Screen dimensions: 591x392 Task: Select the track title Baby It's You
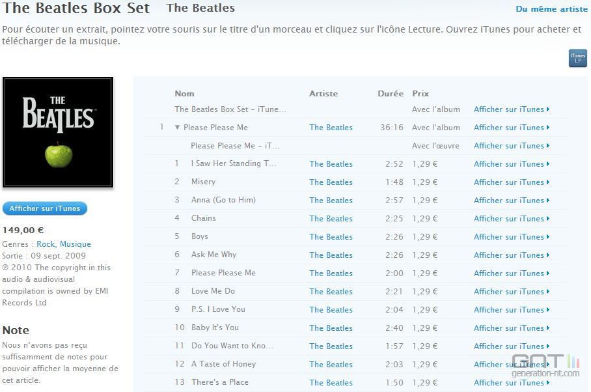point(215,327)
